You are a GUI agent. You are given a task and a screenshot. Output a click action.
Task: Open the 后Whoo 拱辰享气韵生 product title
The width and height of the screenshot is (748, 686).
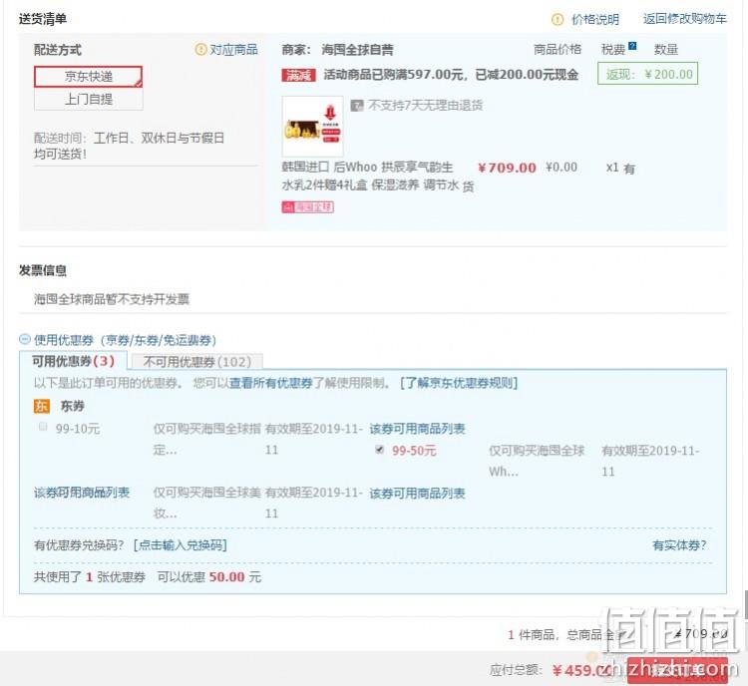tap(368, 175)
